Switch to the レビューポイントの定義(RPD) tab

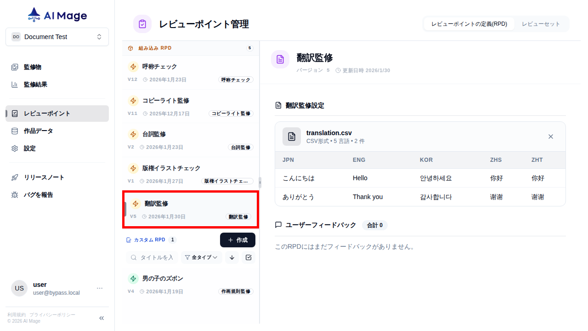click(x=469, y=23)
